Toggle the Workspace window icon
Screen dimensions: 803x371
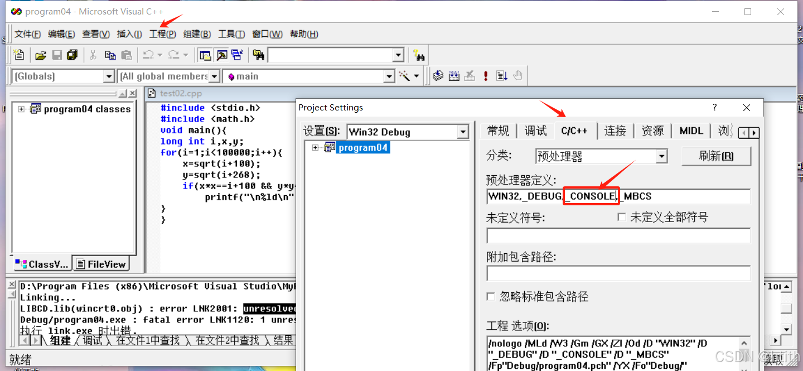tap(205, 55)
